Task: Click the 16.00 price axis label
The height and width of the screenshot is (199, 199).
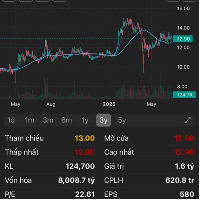Action: tap(183, 9)
